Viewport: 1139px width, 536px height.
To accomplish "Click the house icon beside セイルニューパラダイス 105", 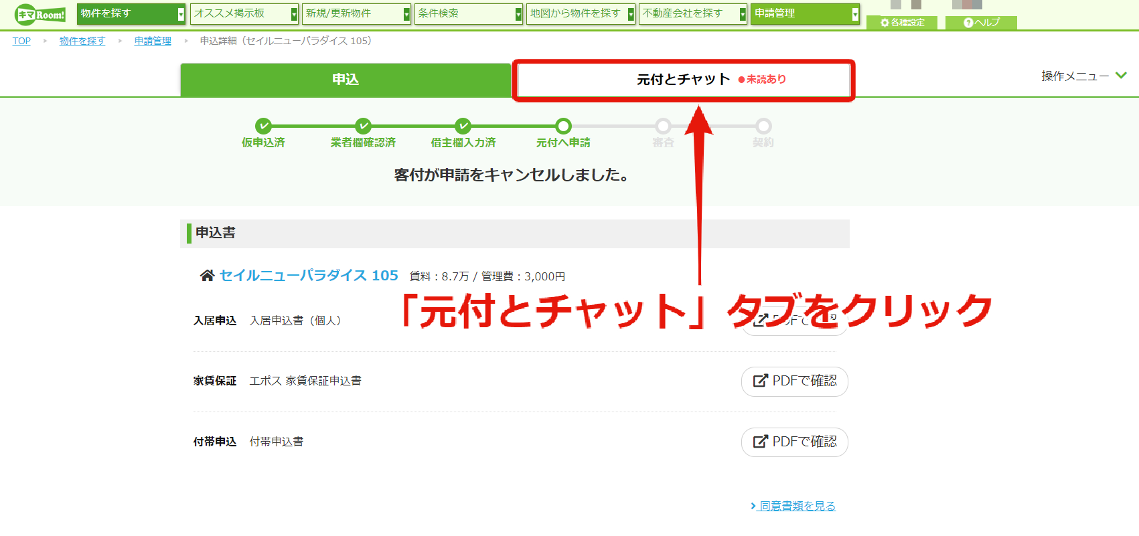I will (x=207, y=276).
